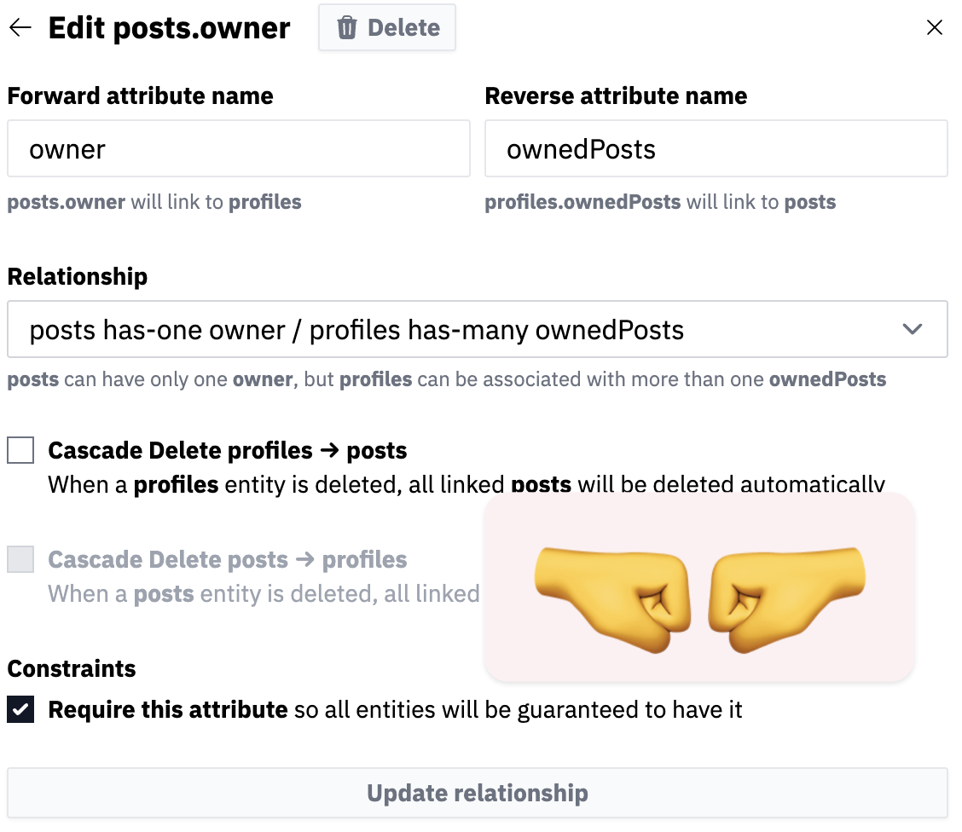Click the chevron arrow in Relationship dropdown
This screenshot has width=962, height=832.
point(913,329)
